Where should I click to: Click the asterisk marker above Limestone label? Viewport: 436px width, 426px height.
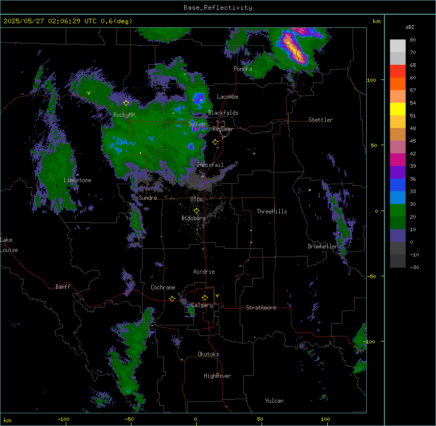[x=77, y=175]
